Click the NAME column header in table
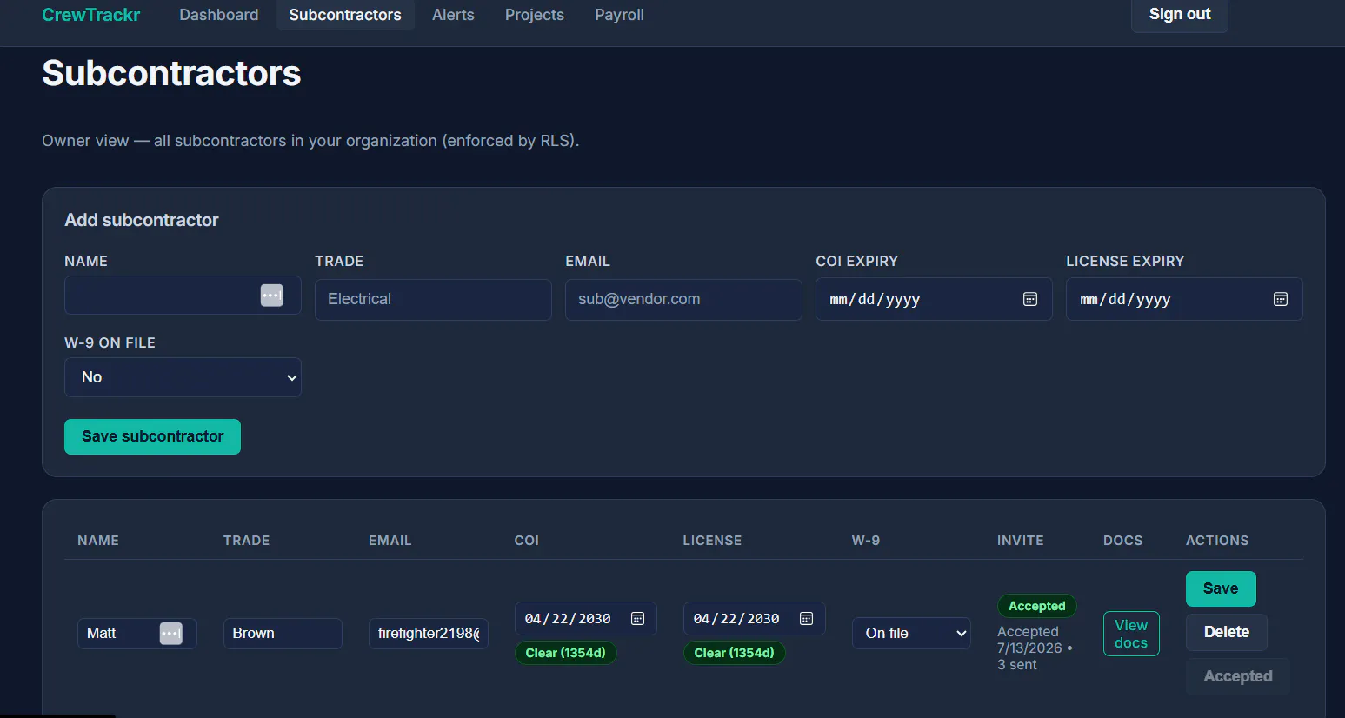This screenshot has width=1345, height=718. 98,541
